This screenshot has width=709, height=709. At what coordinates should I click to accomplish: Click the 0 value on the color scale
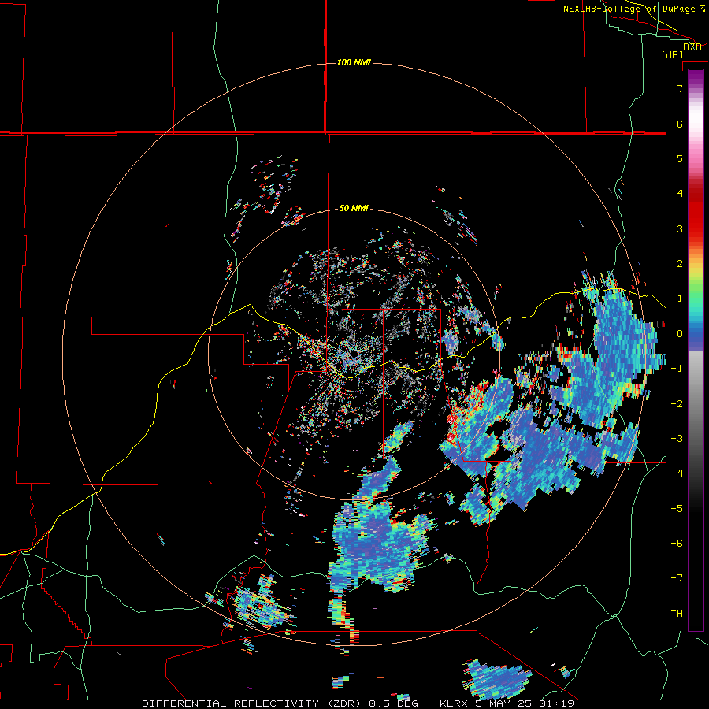(680, 334)
